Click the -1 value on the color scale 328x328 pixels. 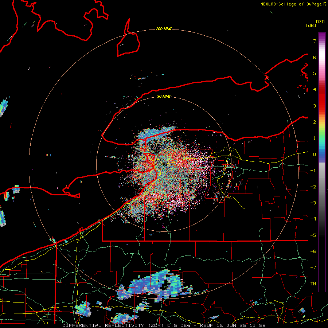(313, 171)
